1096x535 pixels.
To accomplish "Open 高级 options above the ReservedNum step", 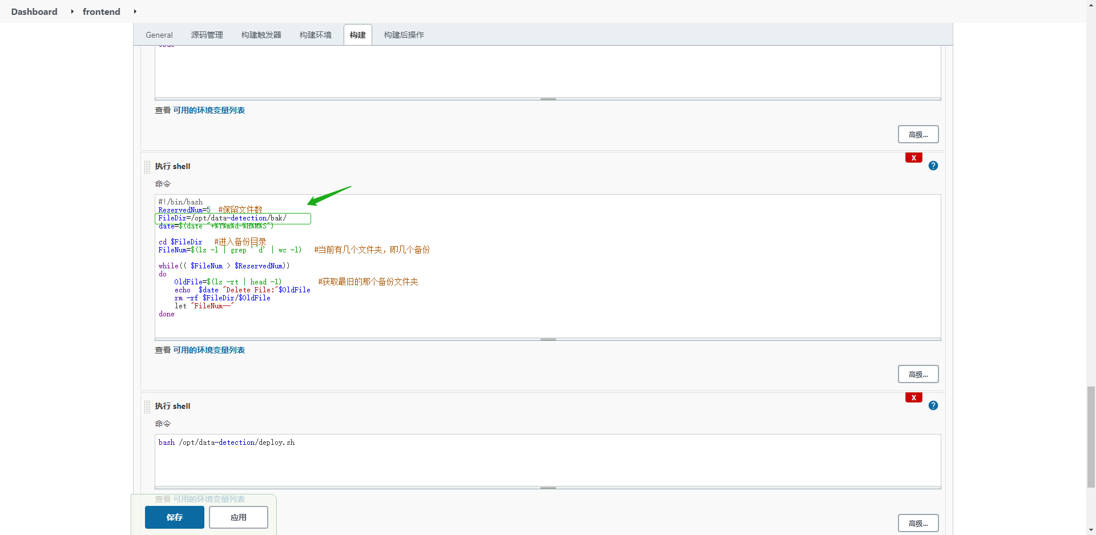I will (918, 135).
